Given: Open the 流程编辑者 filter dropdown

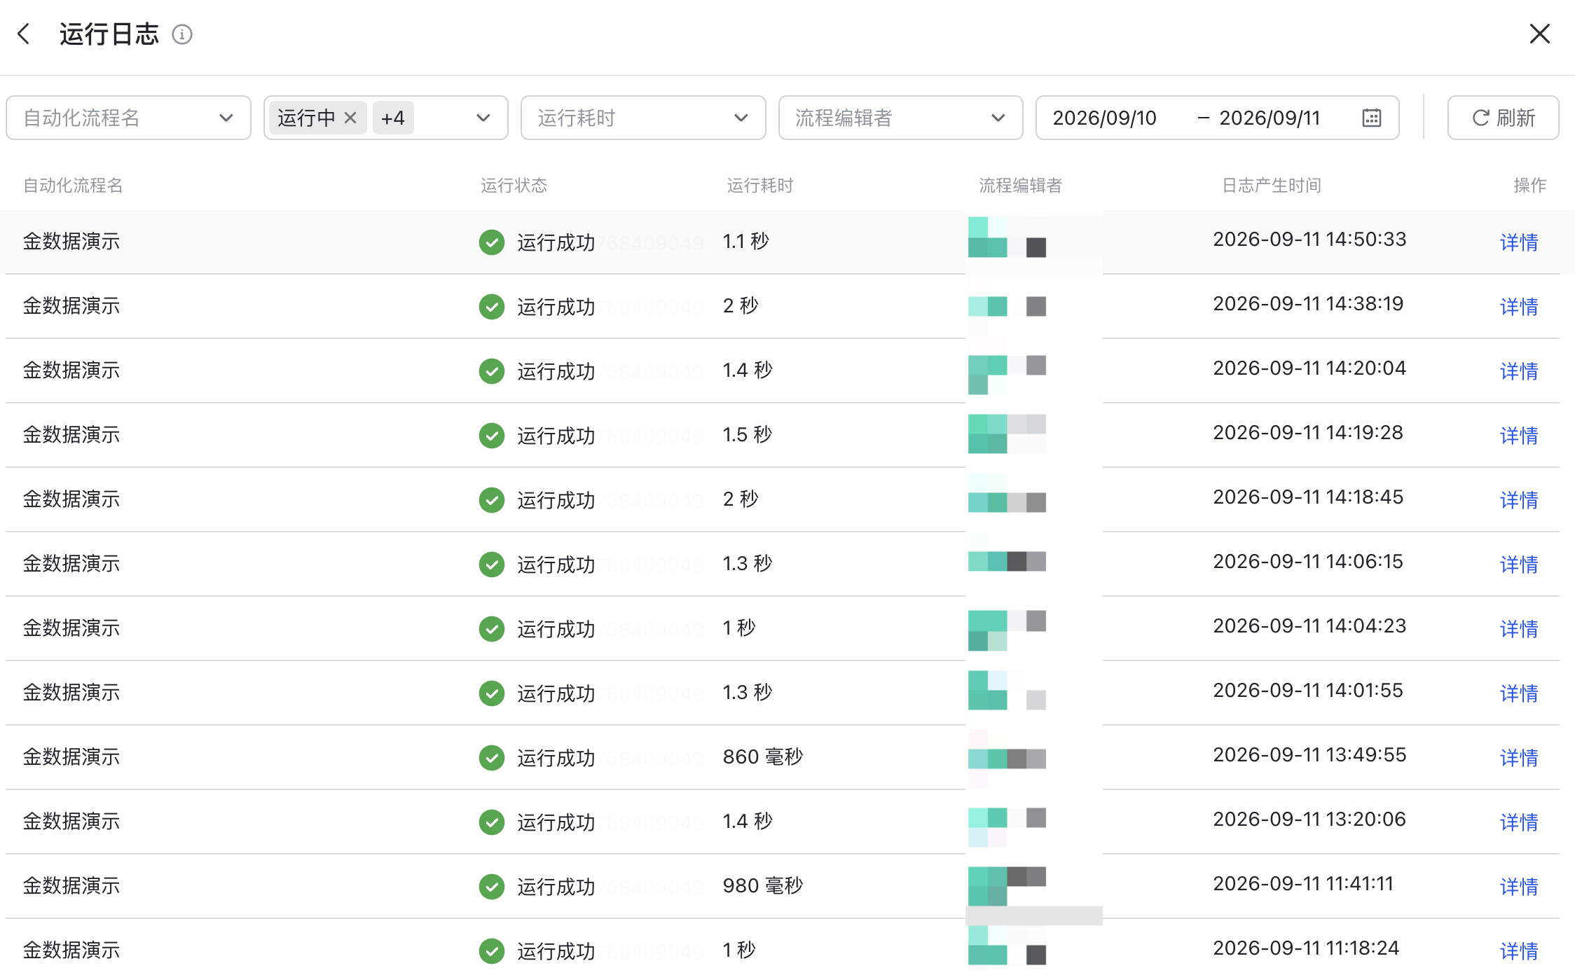Looking at the screenshot, I should click(900, 118).
